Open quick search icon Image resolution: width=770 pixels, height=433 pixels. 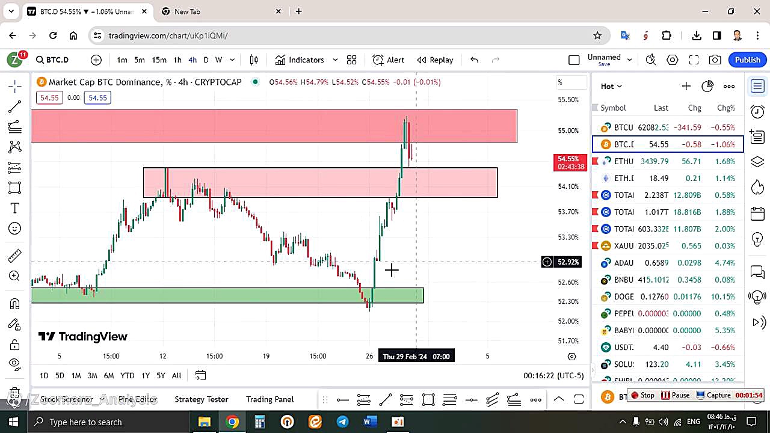tap(651, 60)
